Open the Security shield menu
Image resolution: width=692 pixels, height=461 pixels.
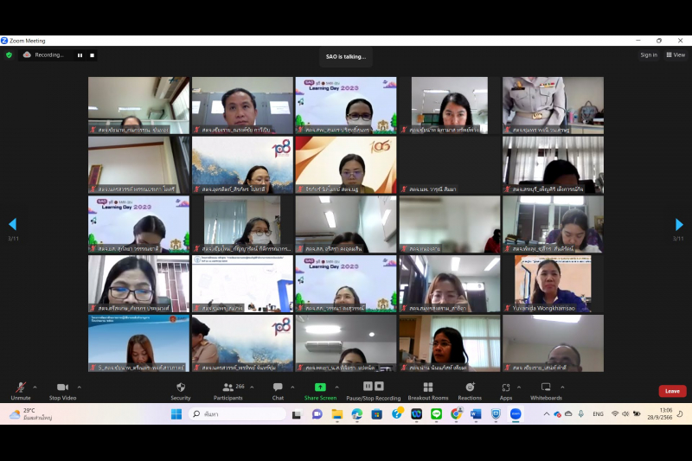click(180, 388)
